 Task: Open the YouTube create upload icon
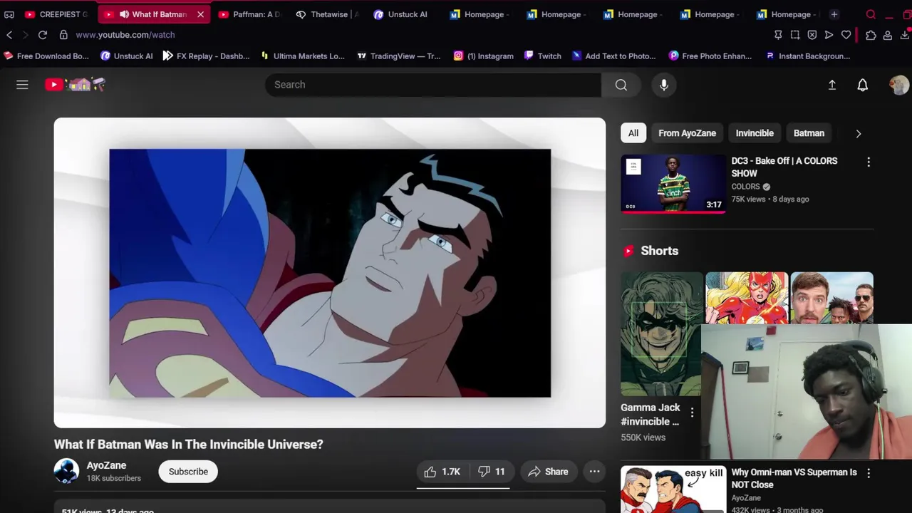point(831,85)
